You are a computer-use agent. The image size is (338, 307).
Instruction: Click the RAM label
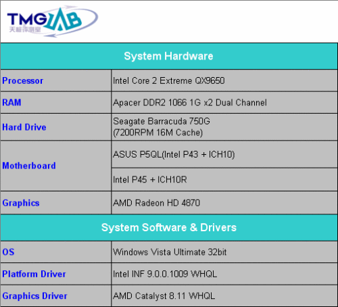point(11,102)
